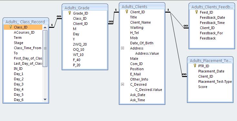The height and width of the screenshot is (121, 237).
Task: Select Client_ID in Adults_Placement_Test table
Action: 206,76
